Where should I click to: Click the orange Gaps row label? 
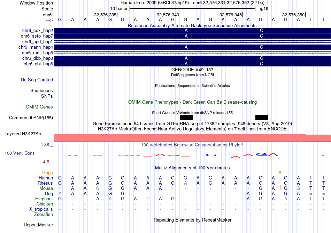tap(47, 173)
